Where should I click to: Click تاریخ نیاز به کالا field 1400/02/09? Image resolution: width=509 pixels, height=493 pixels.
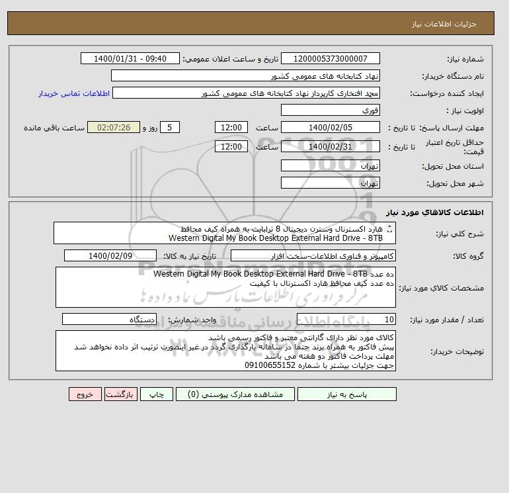110,255
